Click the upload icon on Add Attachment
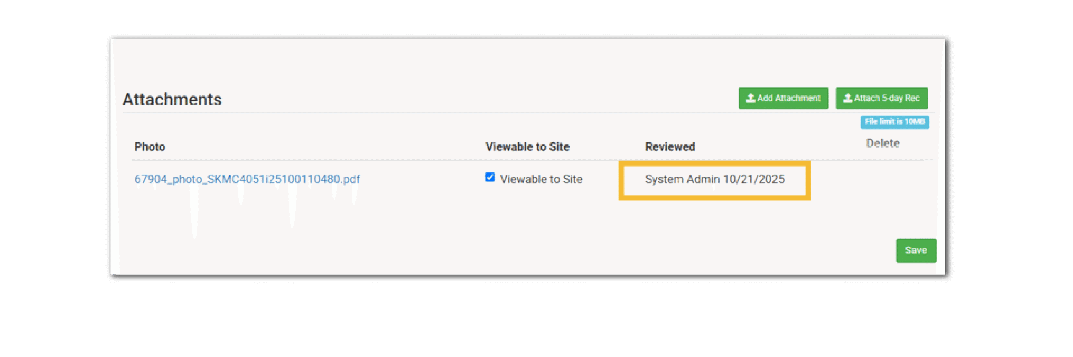Image resolution: width=1073 pixels, height=357 pixels. click(x=751, y=98)
